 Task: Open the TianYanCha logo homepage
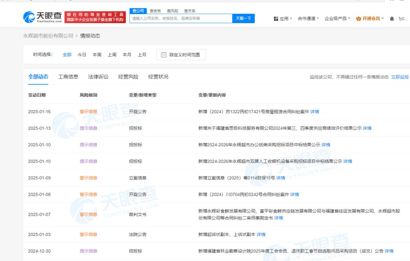43,17
